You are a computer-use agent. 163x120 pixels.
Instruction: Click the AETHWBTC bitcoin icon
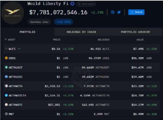click(x=6, y=104)
